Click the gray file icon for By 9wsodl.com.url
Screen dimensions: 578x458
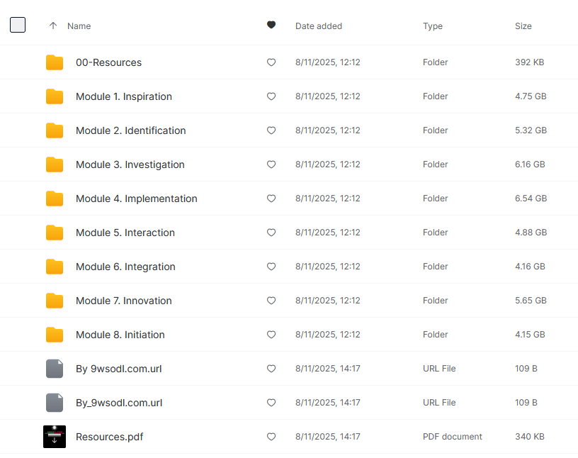coord(55,369)
